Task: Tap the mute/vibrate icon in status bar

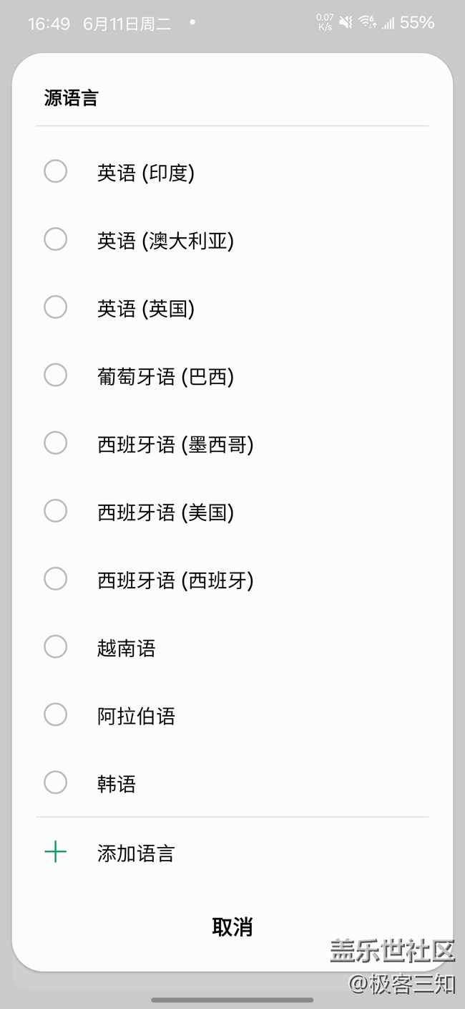Action: click(x=346, y=22)
